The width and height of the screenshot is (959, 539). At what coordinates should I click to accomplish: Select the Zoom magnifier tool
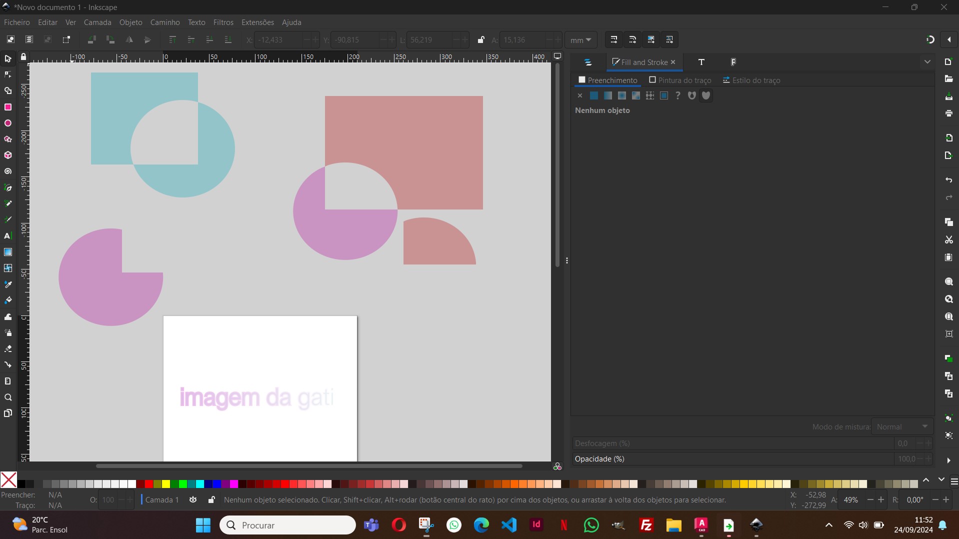tap(8, 397)
